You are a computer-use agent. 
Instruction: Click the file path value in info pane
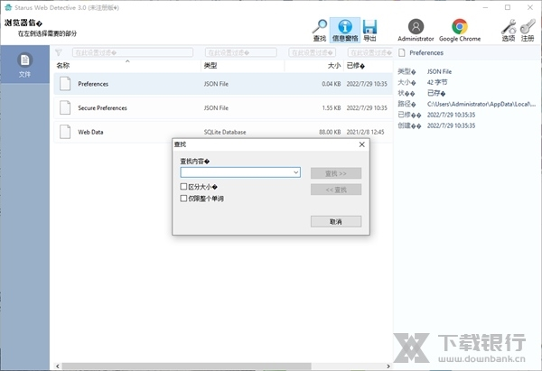pyautogui.click(x=481, y=104)
